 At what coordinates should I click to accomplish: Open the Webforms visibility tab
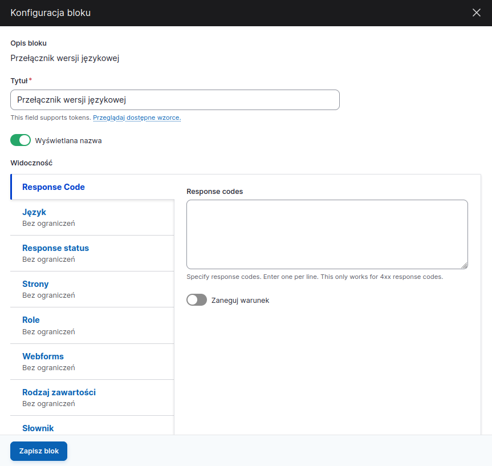[43, 356]
